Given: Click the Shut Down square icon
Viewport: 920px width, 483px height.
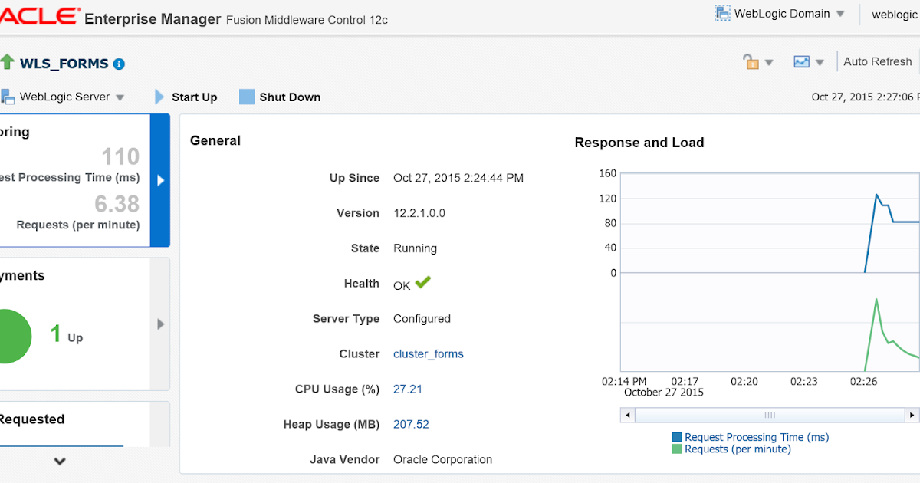Looking at the screenshot, I should click(x=247, y=97).
